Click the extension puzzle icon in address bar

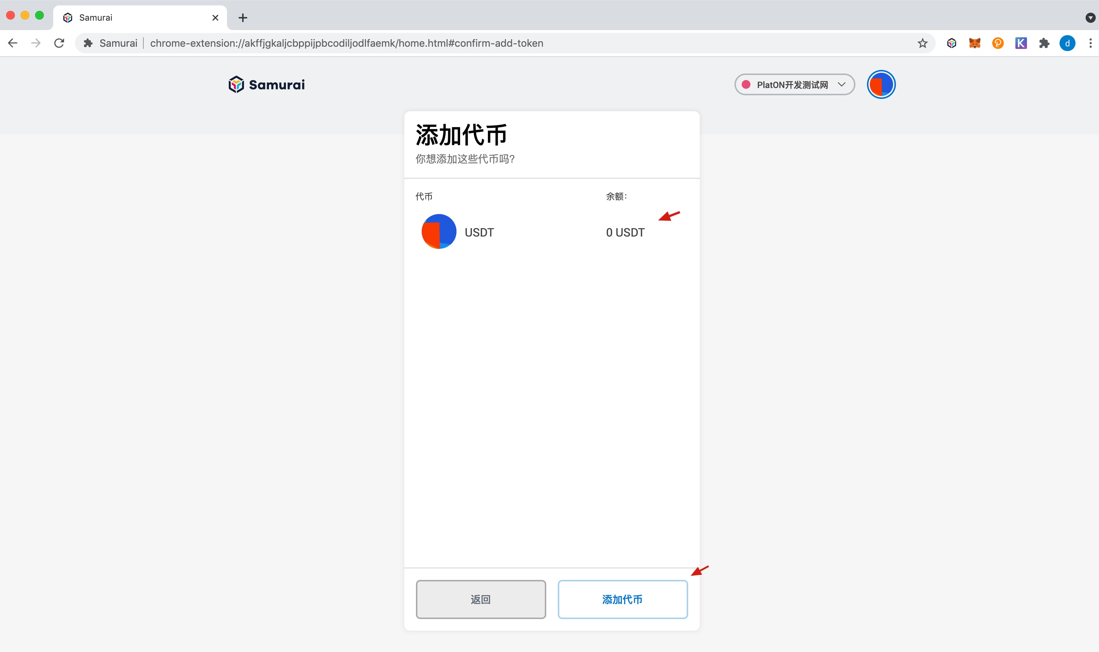(x=88, y=43)
